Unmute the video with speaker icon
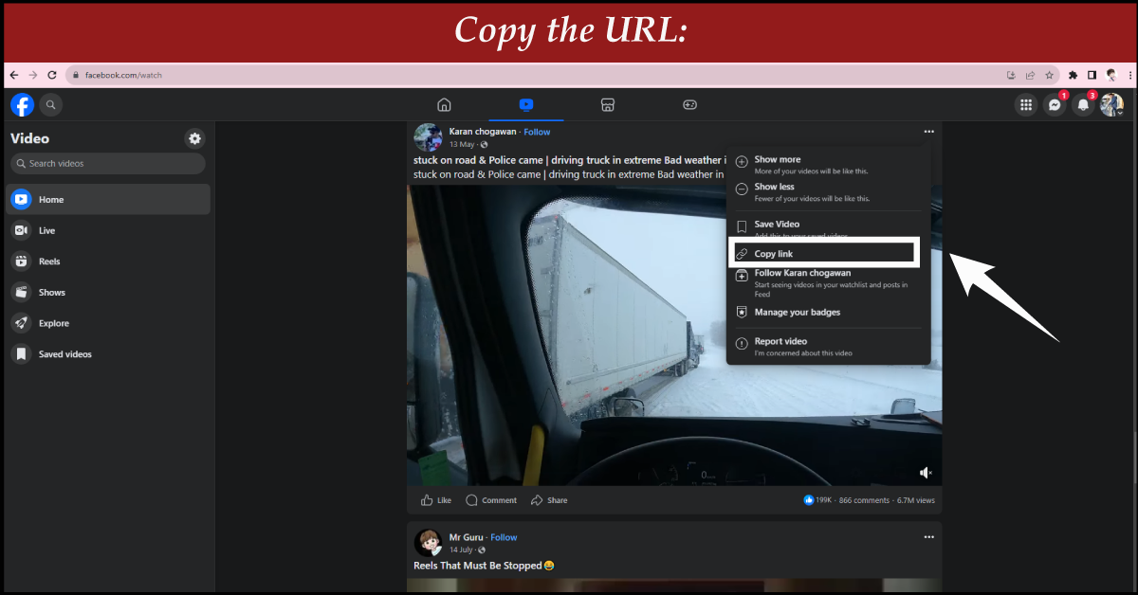The image size is (1138, 595). tap(926, 472)
